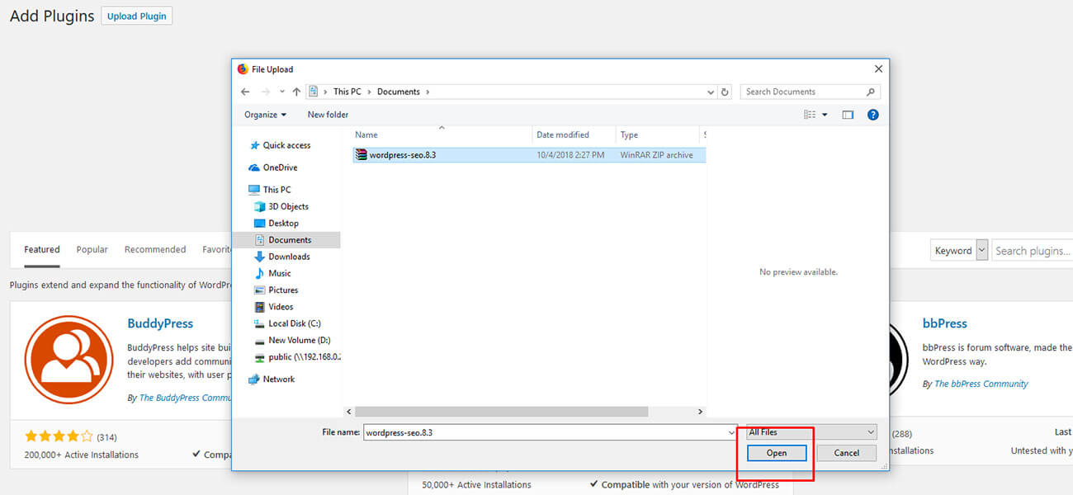Click the Search plugins input field
The image size is (1073, 495).
click(1032, 251)
